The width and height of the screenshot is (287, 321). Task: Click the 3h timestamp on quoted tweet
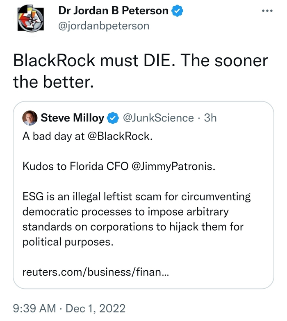tap(210, 118)
